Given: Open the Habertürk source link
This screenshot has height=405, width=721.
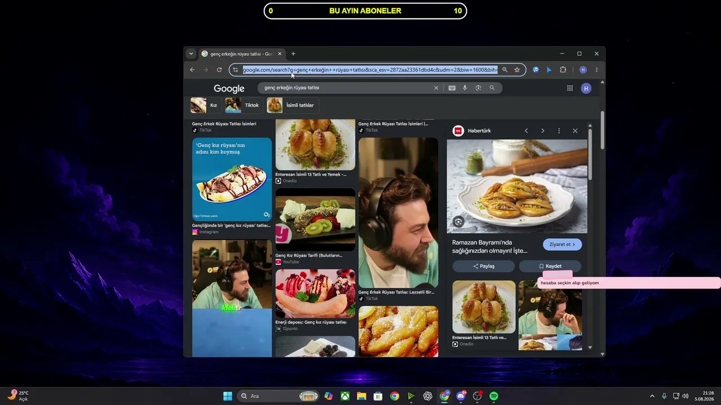Looking at the screenshot, I should coord(472,130).
